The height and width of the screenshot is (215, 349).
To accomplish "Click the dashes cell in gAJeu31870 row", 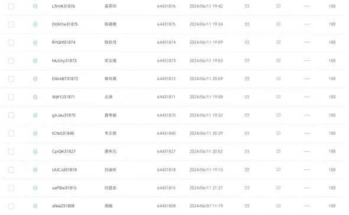I will point(307,115).
